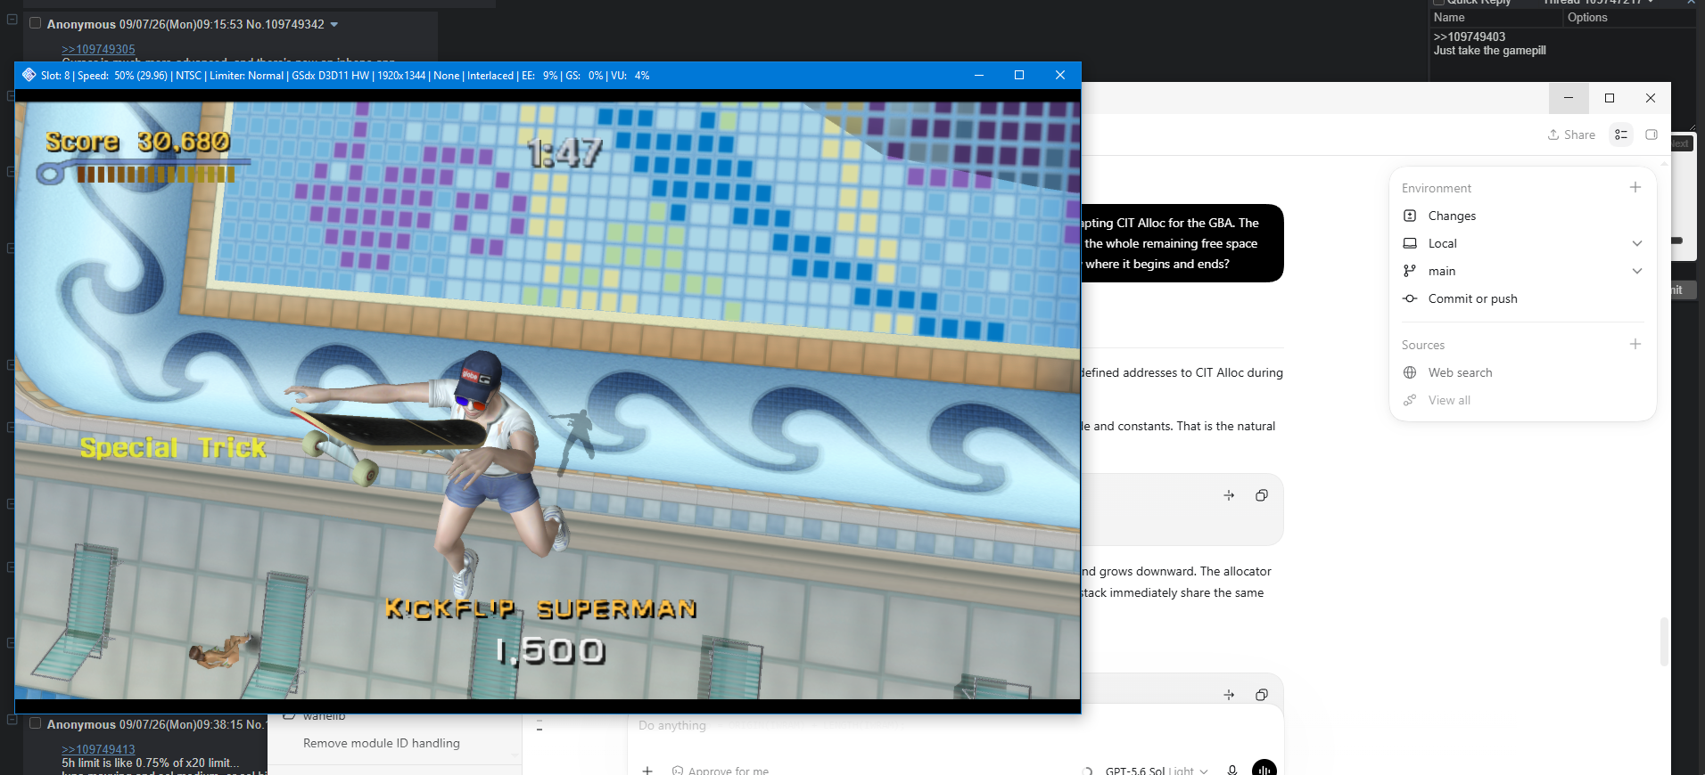The width and height of the screenshot is (1705, 775).
Task: Click the Share button
Action: 1571,135
